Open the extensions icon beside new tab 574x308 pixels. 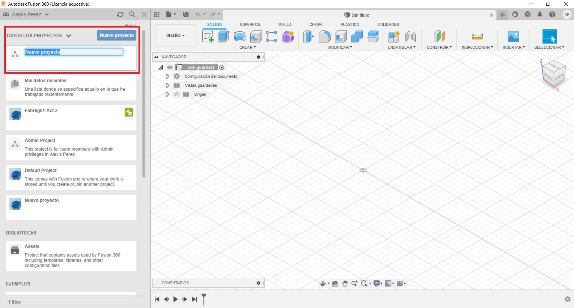(515, 15)
